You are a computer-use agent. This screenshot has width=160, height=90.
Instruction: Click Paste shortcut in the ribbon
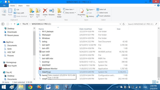[20, 16]
